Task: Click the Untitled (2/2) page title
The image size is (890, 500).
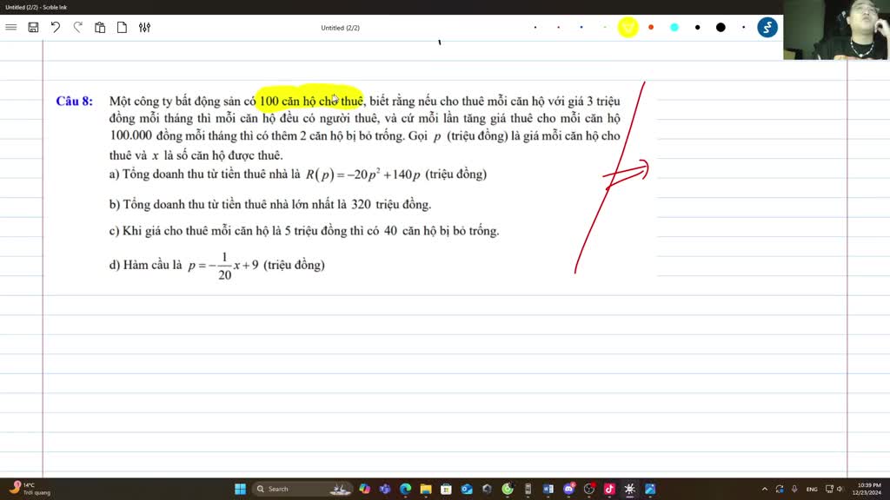Action: [x=340, y=28]
